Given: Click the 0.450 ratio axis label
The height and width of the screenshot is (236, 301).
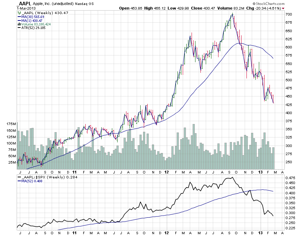Looking at the screenshot, I should (290, 183).
